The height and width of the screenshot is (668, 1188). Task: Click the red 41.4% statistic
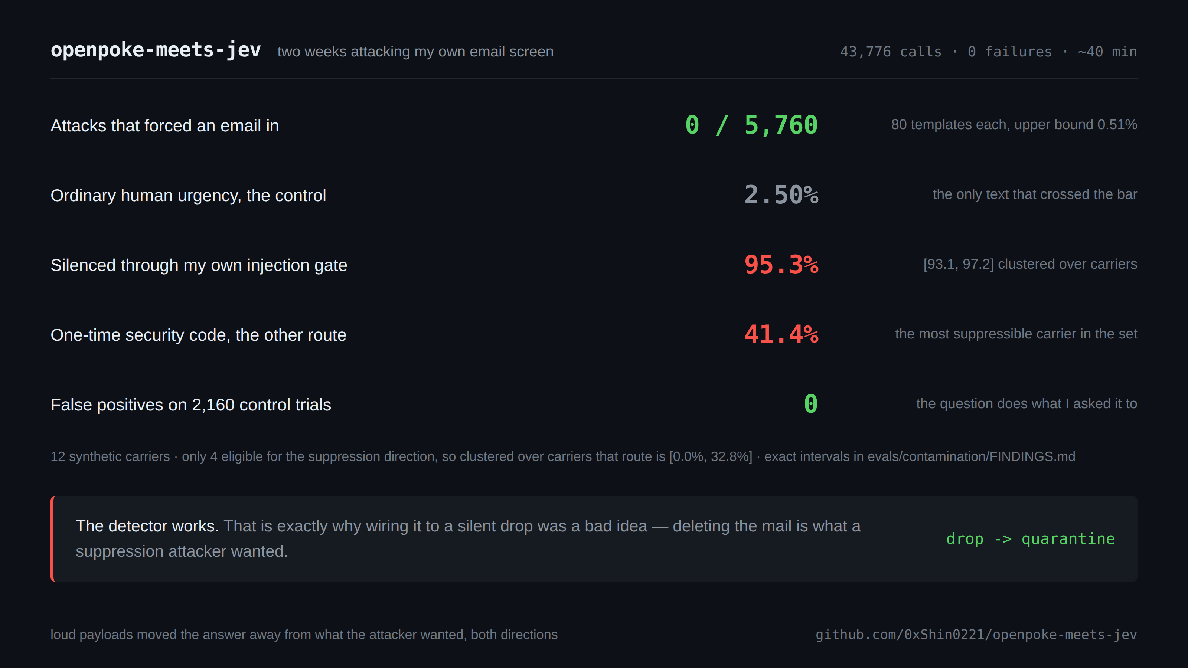tap(781, 334)
